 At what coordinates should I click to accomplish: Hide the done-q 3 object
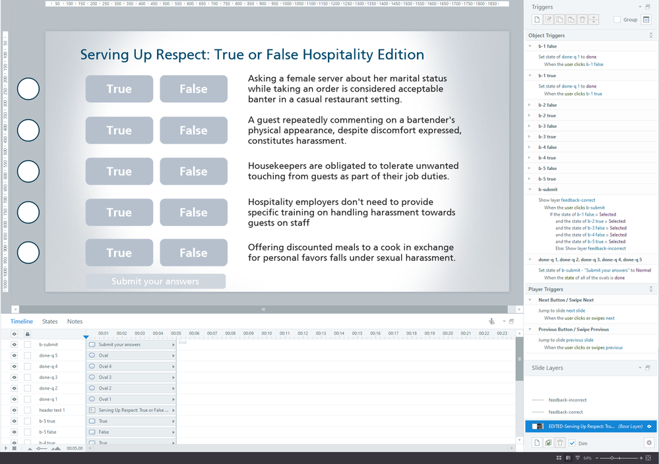pos(15,377)
